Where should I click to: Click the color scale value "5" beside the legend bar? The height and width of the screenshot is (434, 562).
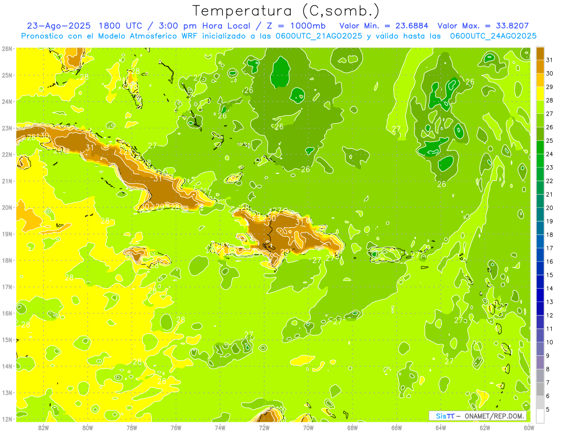click(548, 409)
